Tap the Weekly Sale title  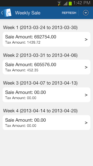(28, 13)
